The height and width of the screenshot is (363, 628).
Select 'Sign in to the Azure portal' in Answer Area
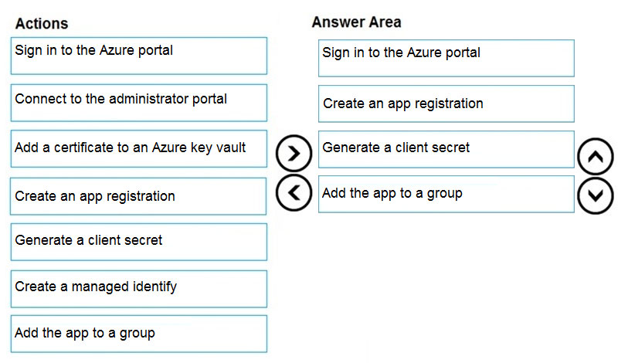tap(446, 58)
